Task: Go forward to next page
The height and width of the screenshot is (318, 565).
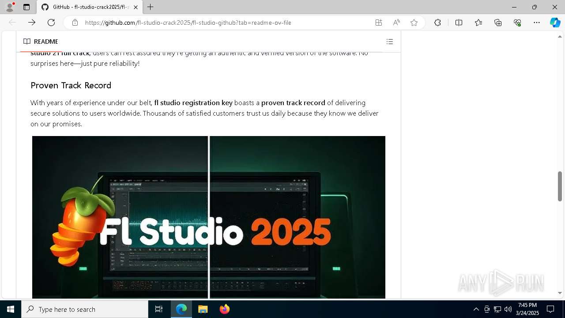Action: click(32, 23)
